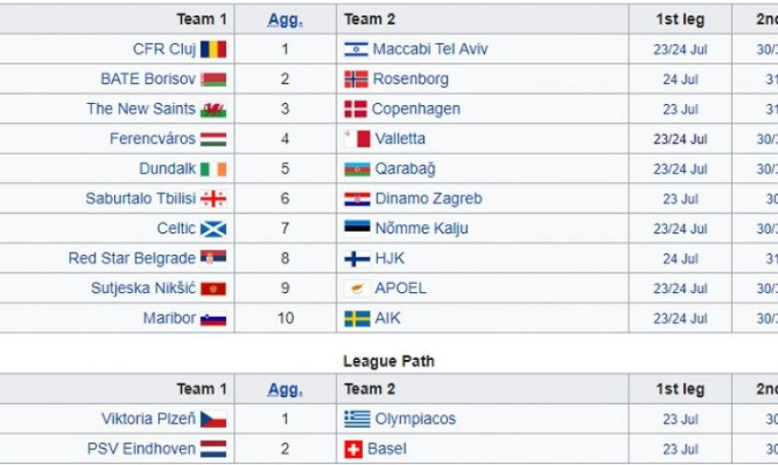Screen dimensions: 778x465
Task: Click the Swedish flag beside AIK
Action: (357, 318)
